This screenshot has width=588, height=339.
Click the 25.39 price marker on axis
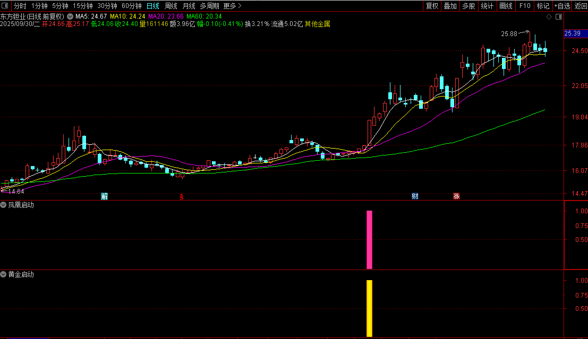pyautogui.click(x=576, y=34)
